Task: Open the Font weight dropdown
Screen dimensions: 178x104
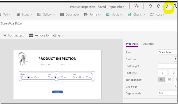Action: (167, 66)
